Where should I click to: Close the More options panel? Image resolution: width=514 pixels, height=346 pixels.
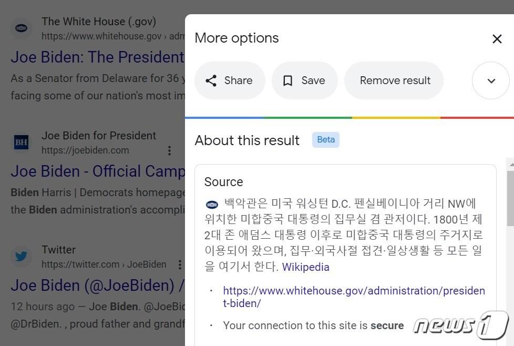[x=497, y=38]
